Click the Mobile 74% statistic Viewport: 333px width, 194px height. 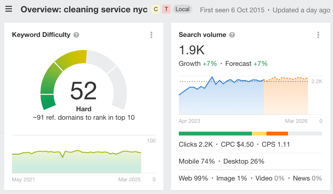point(196,161)
